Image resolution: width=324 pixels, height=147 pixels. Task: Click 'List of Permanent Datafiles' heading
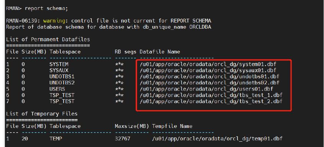(x=48, y=39)
